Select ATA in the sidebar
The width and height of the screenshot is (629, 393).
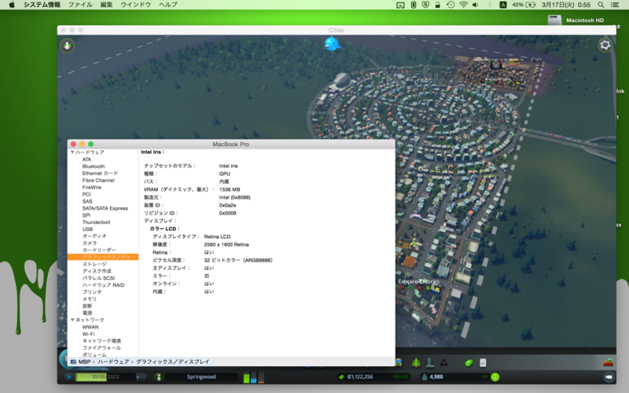(x=86, y=160)
